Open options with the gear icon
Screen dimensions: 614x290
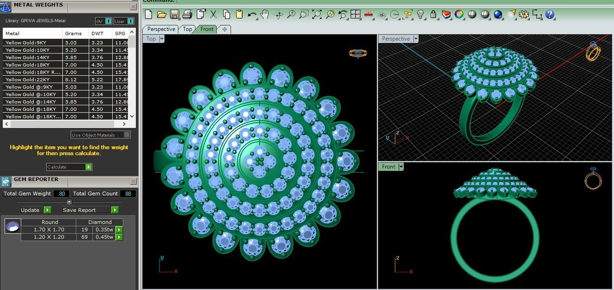click(524, 14)
